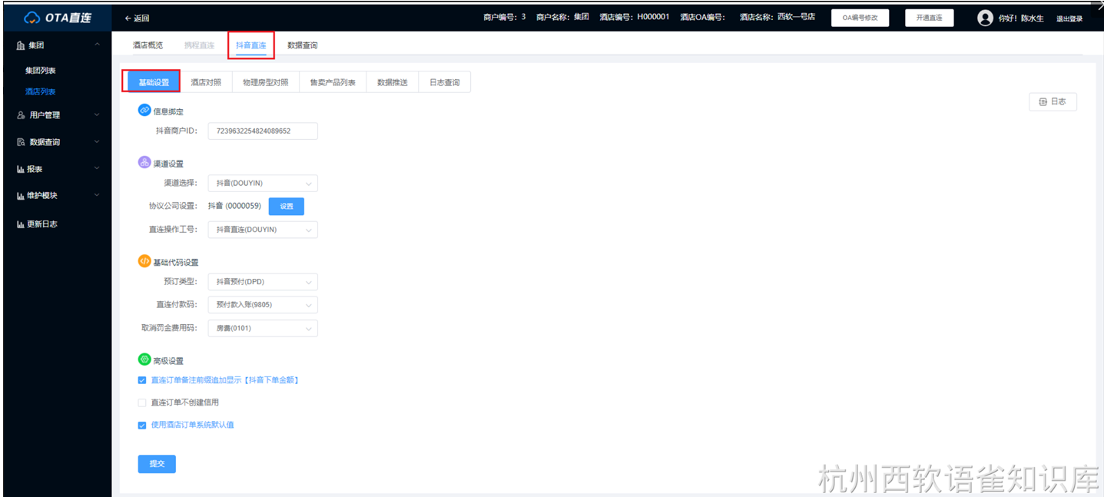Open the 酒店对照 sub-tab

click(206, 82)
